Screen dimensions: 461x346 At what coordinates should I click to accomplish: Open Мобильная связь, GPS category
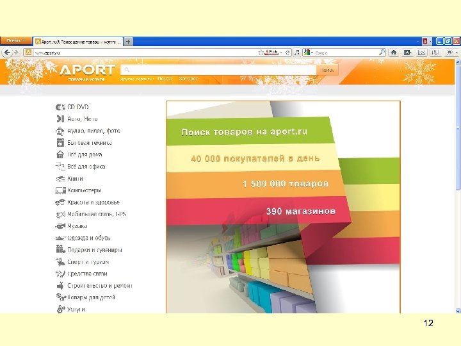point(97,214)
